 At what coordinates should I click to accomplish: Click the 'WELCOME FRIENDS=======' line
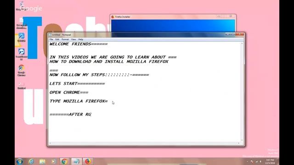[x=79, y=44]
